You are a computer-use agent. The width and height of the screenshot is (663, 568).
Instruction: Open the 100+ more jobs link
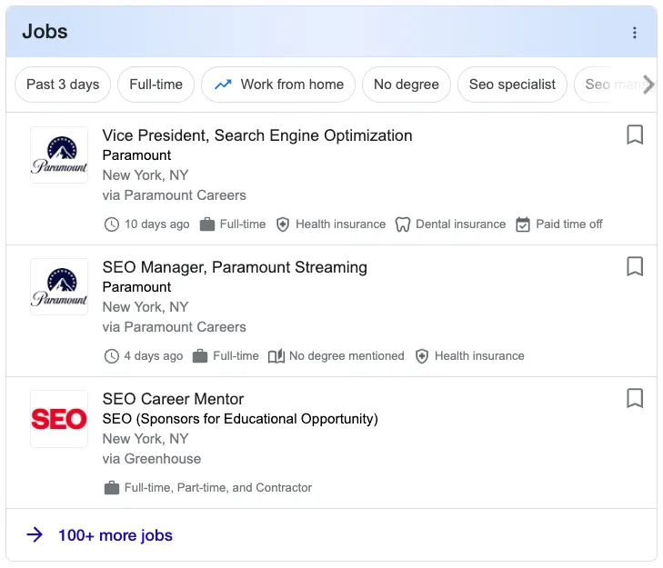click(115, 535)
